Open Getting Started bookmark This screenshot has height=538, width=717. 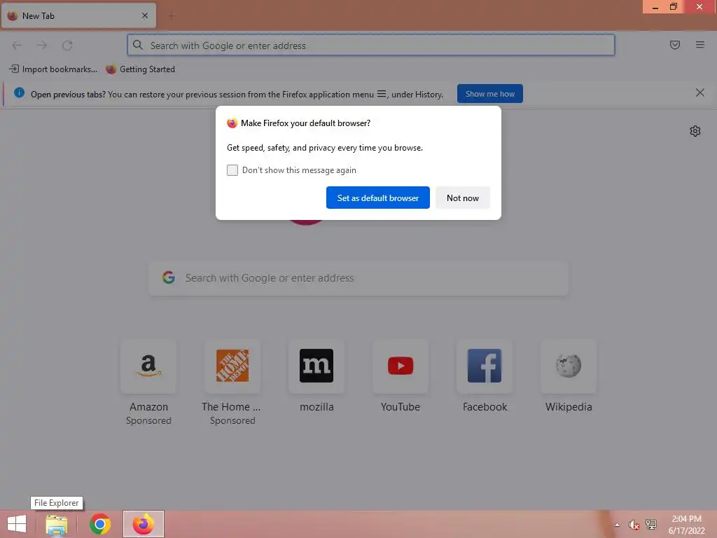point(140,69)
